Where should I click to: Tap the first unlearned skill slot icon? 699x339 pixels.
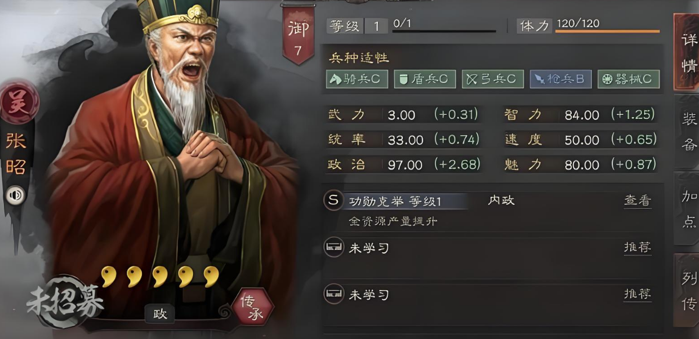[x=334, y=247]
